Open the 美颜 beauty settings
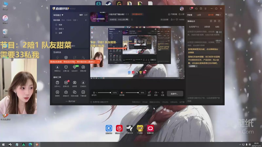This screenshot has width=262, height=147. (149, 93)
